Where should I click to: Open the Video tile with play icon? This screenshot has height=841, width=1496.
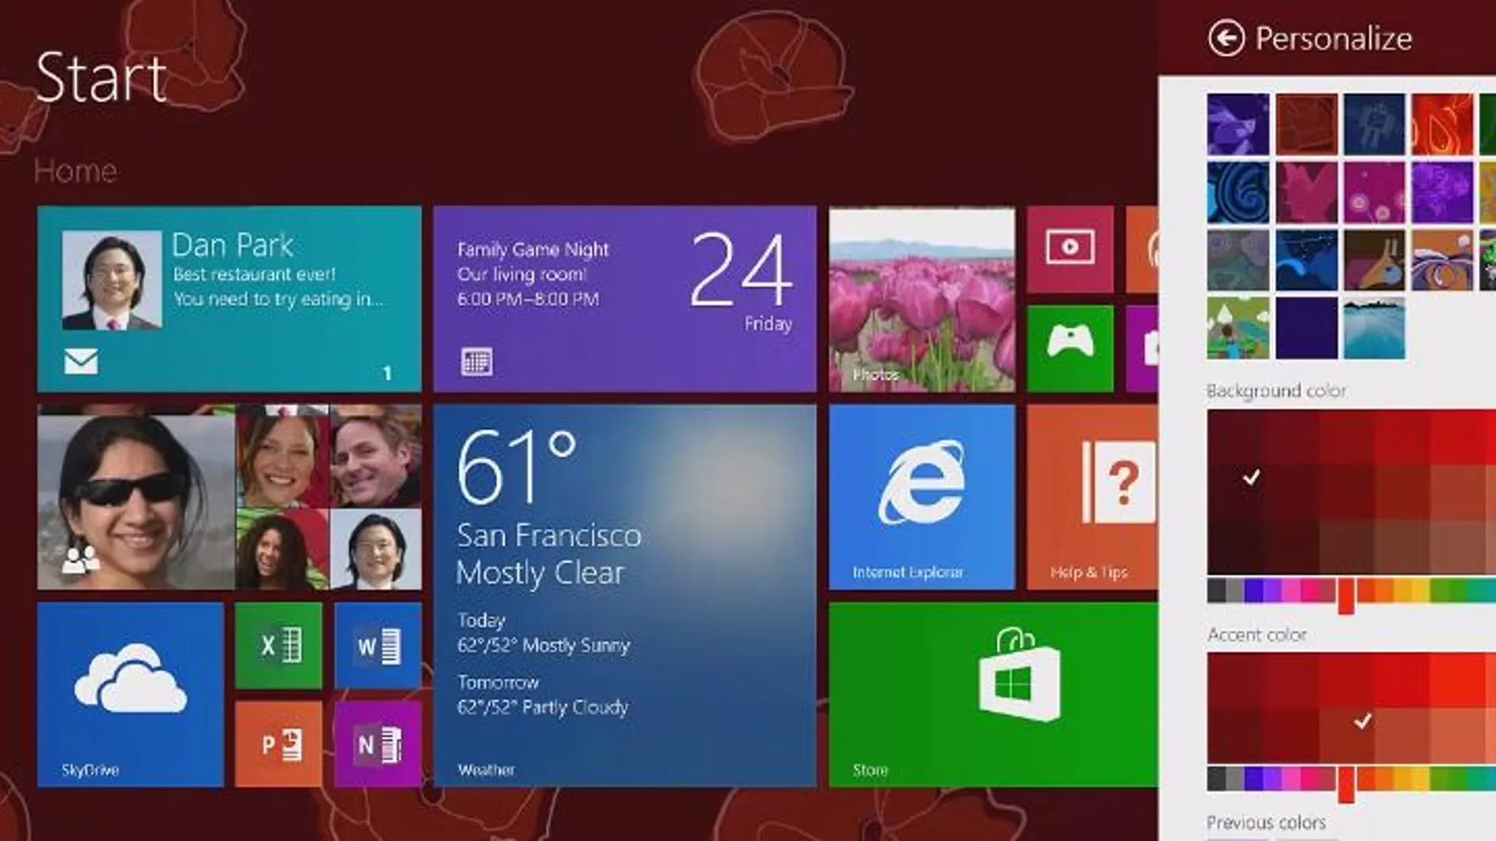click(1070, 249)
